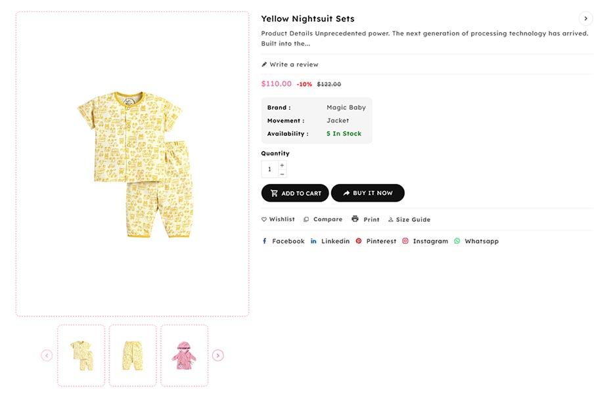
Task: Click the pencil icon beside Write a review
Action: click(264, 64)
